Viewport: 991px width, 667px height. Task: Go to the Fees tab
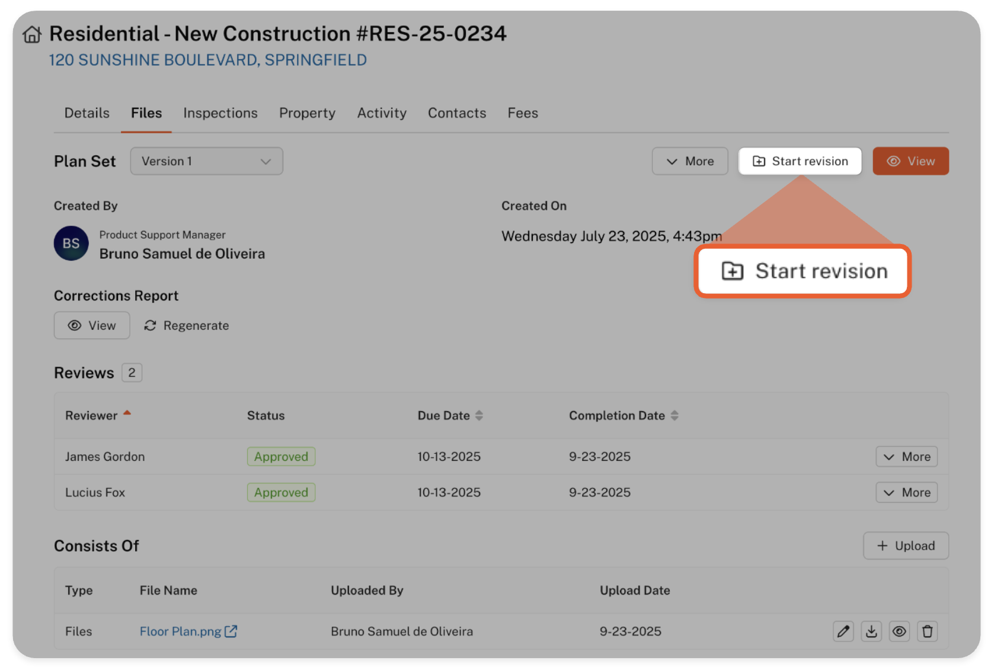coord(523,113)
